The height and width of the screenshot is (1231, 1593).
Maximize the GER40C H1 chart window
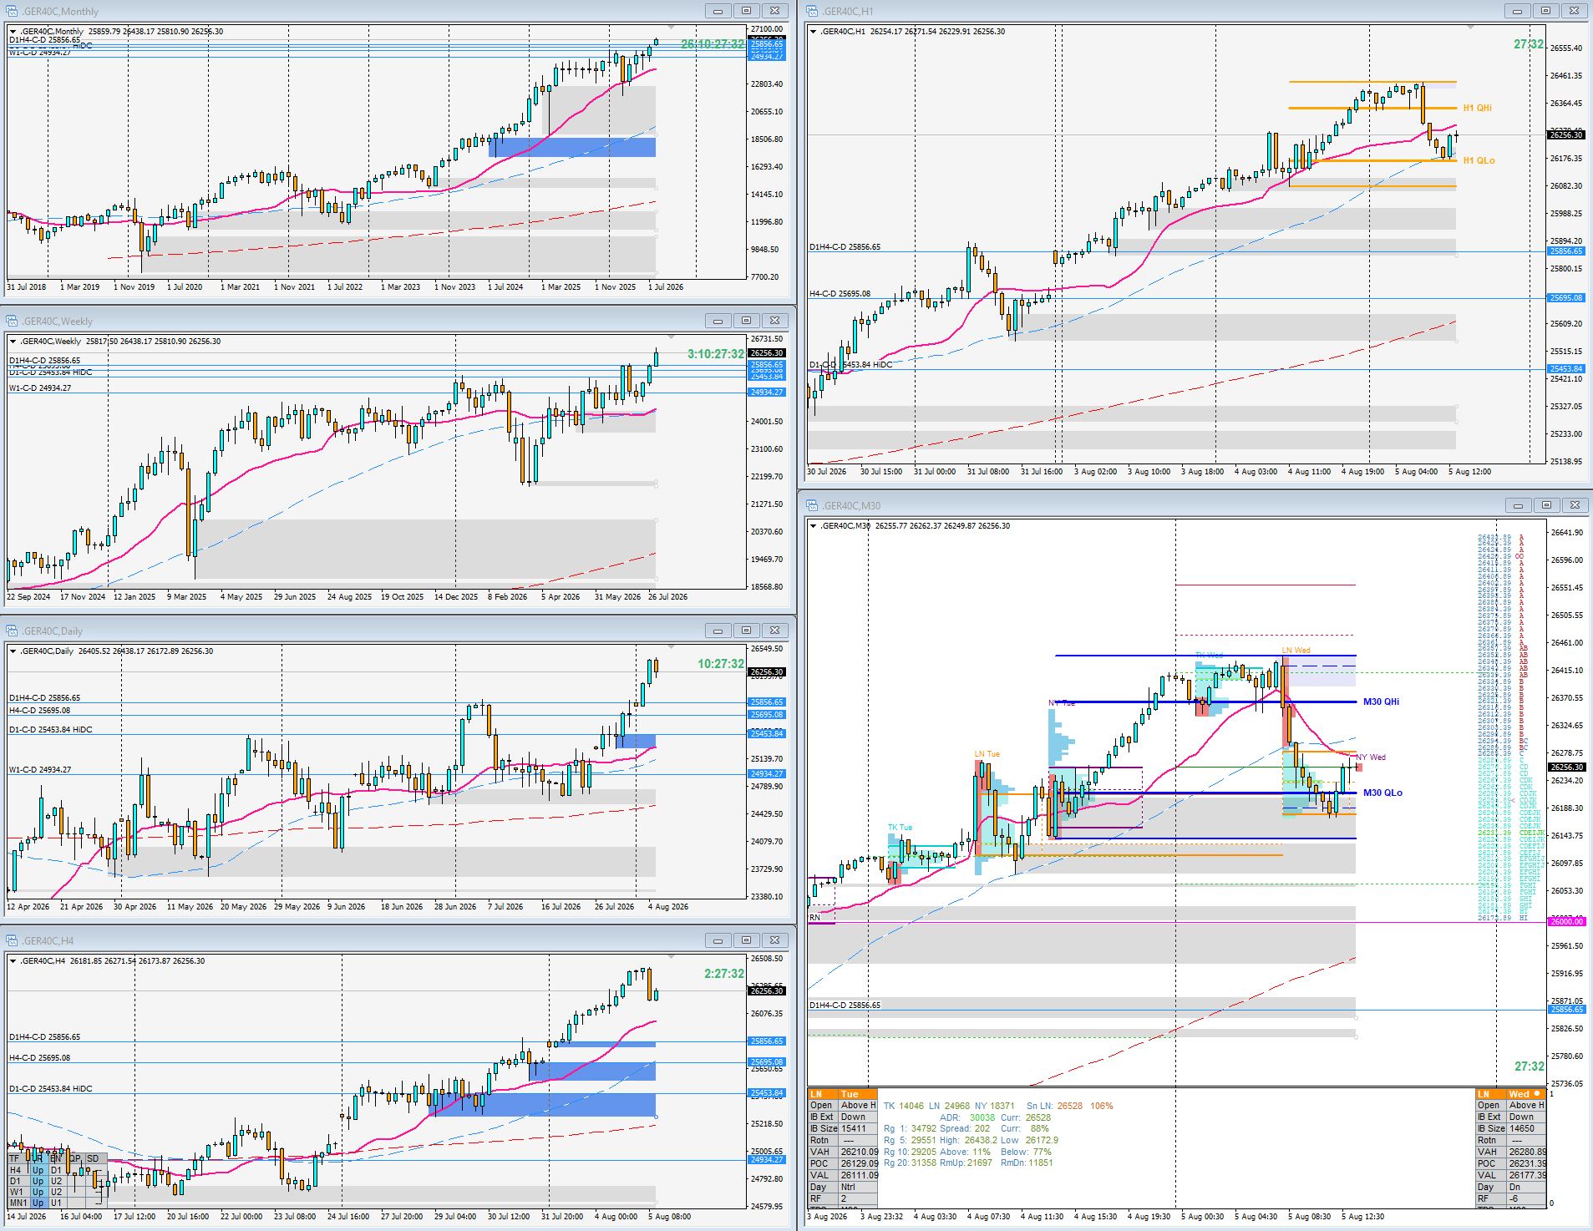point(1545,11)
